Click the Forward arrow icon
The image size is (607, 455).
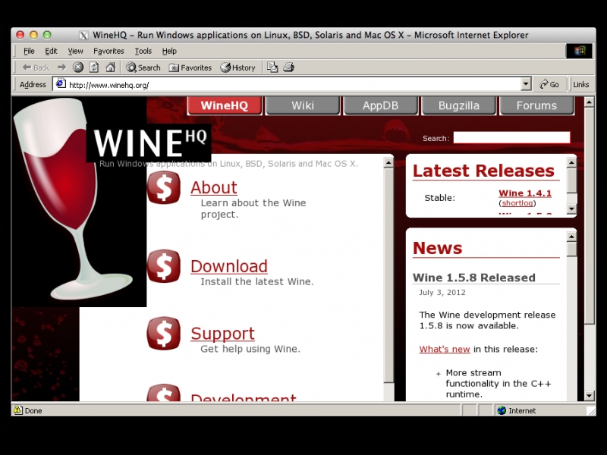[x=61, y=67]
